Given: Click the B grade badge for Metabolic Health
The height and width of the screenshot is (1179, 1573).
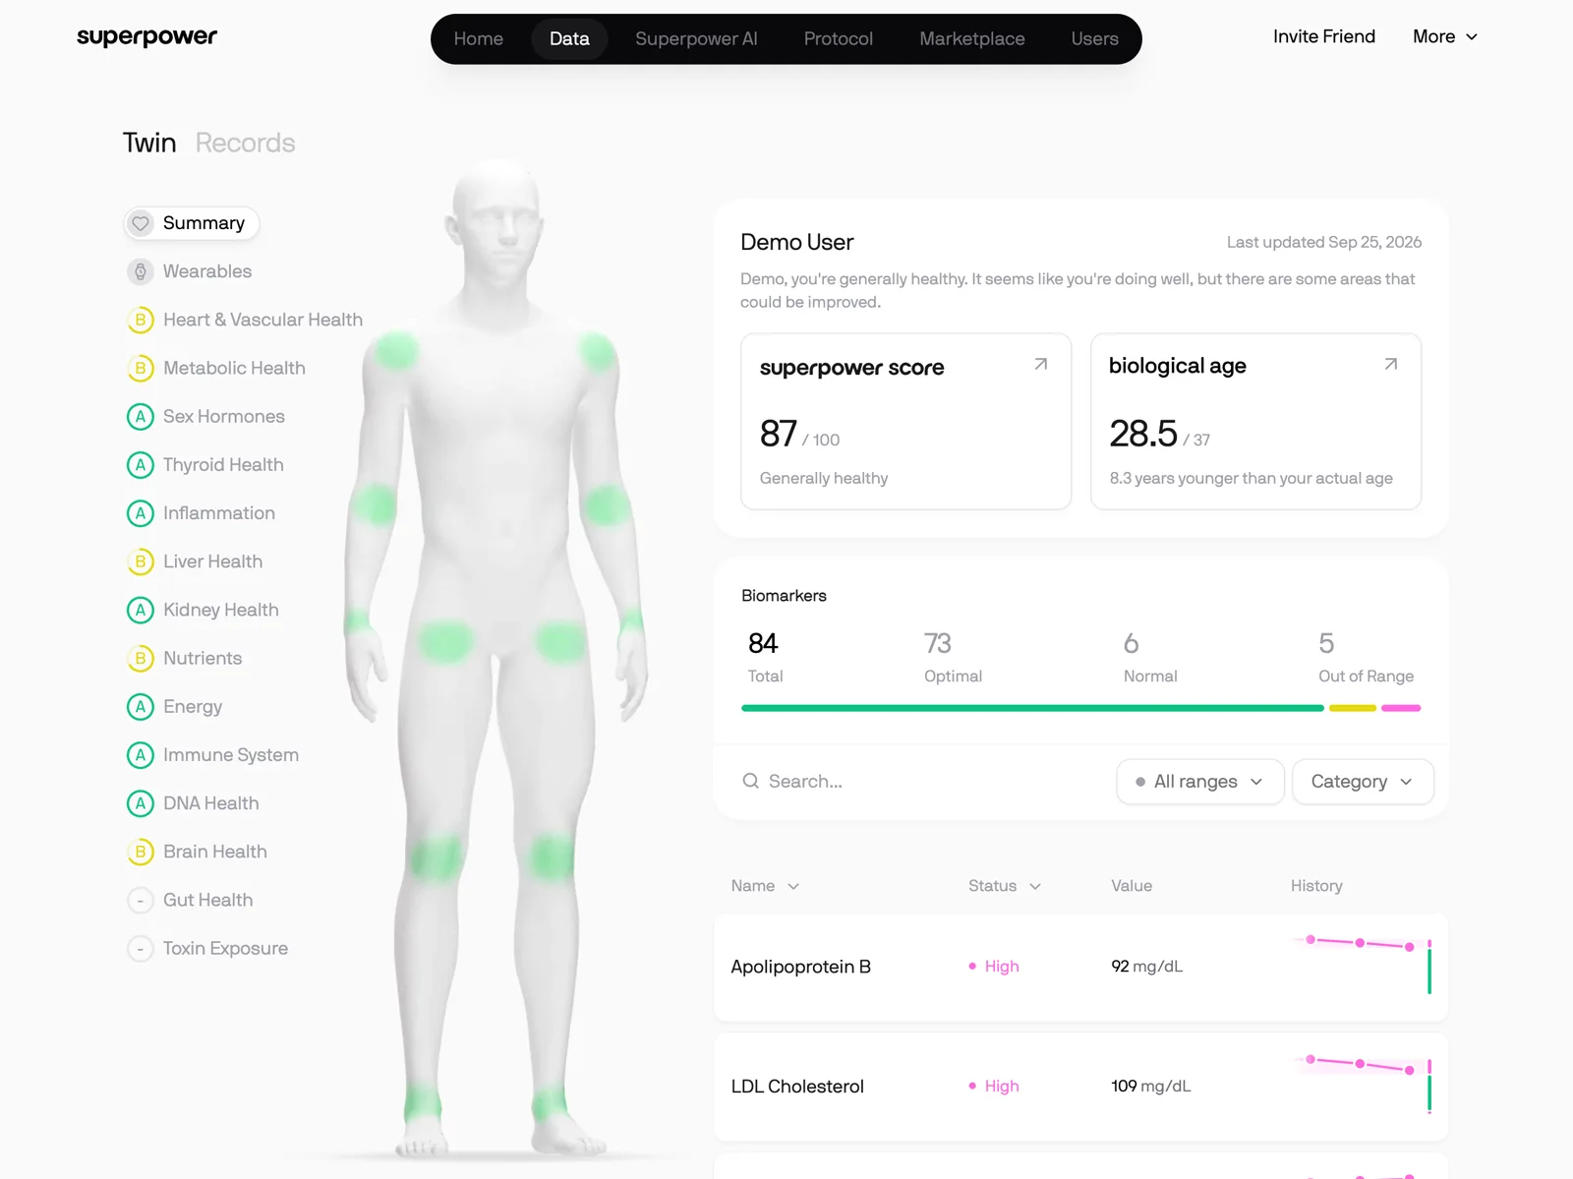Looking at the screenshot, I should 141,368.
